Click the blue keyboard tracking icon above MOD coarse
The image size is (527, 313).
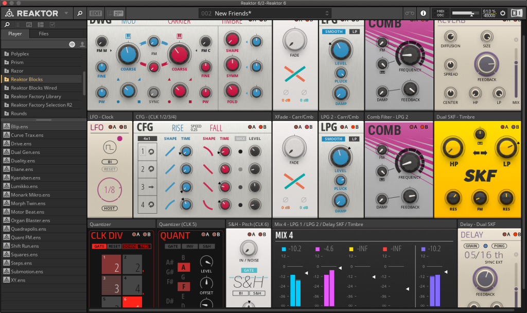pos(128,36)
